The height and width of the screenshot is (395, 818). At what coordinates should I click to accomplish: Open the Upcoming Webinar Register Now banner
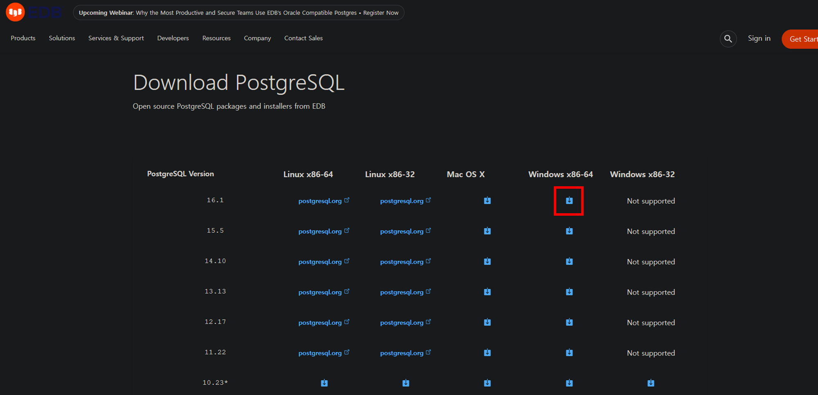[238, 13]
